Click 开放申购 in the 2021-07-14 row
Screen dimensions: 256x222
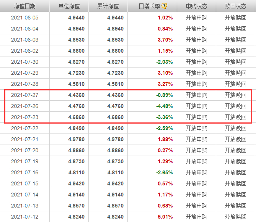point(196,195)
